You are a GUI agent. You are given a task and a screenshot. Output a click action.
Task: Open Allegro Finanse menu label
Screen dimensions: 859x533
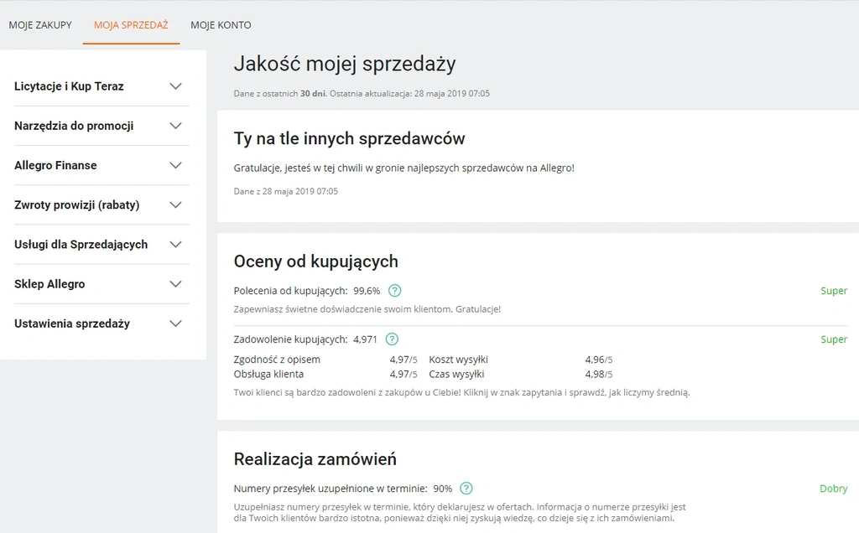coord(55,165)
